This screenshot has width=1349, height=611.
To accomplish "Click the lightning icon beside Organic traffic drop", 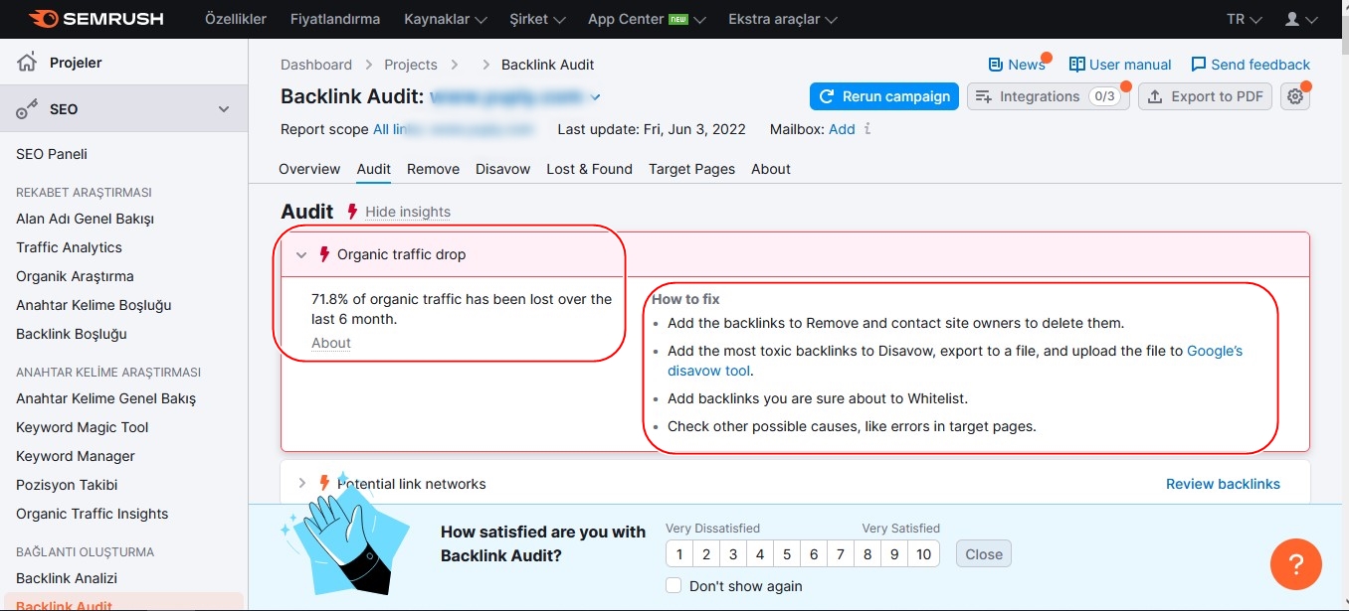I will point(323,254).
